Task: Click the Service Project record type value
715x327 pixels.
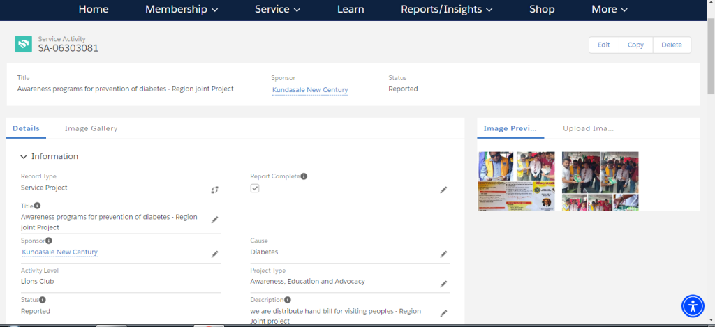Action: (x=44, y=188)
